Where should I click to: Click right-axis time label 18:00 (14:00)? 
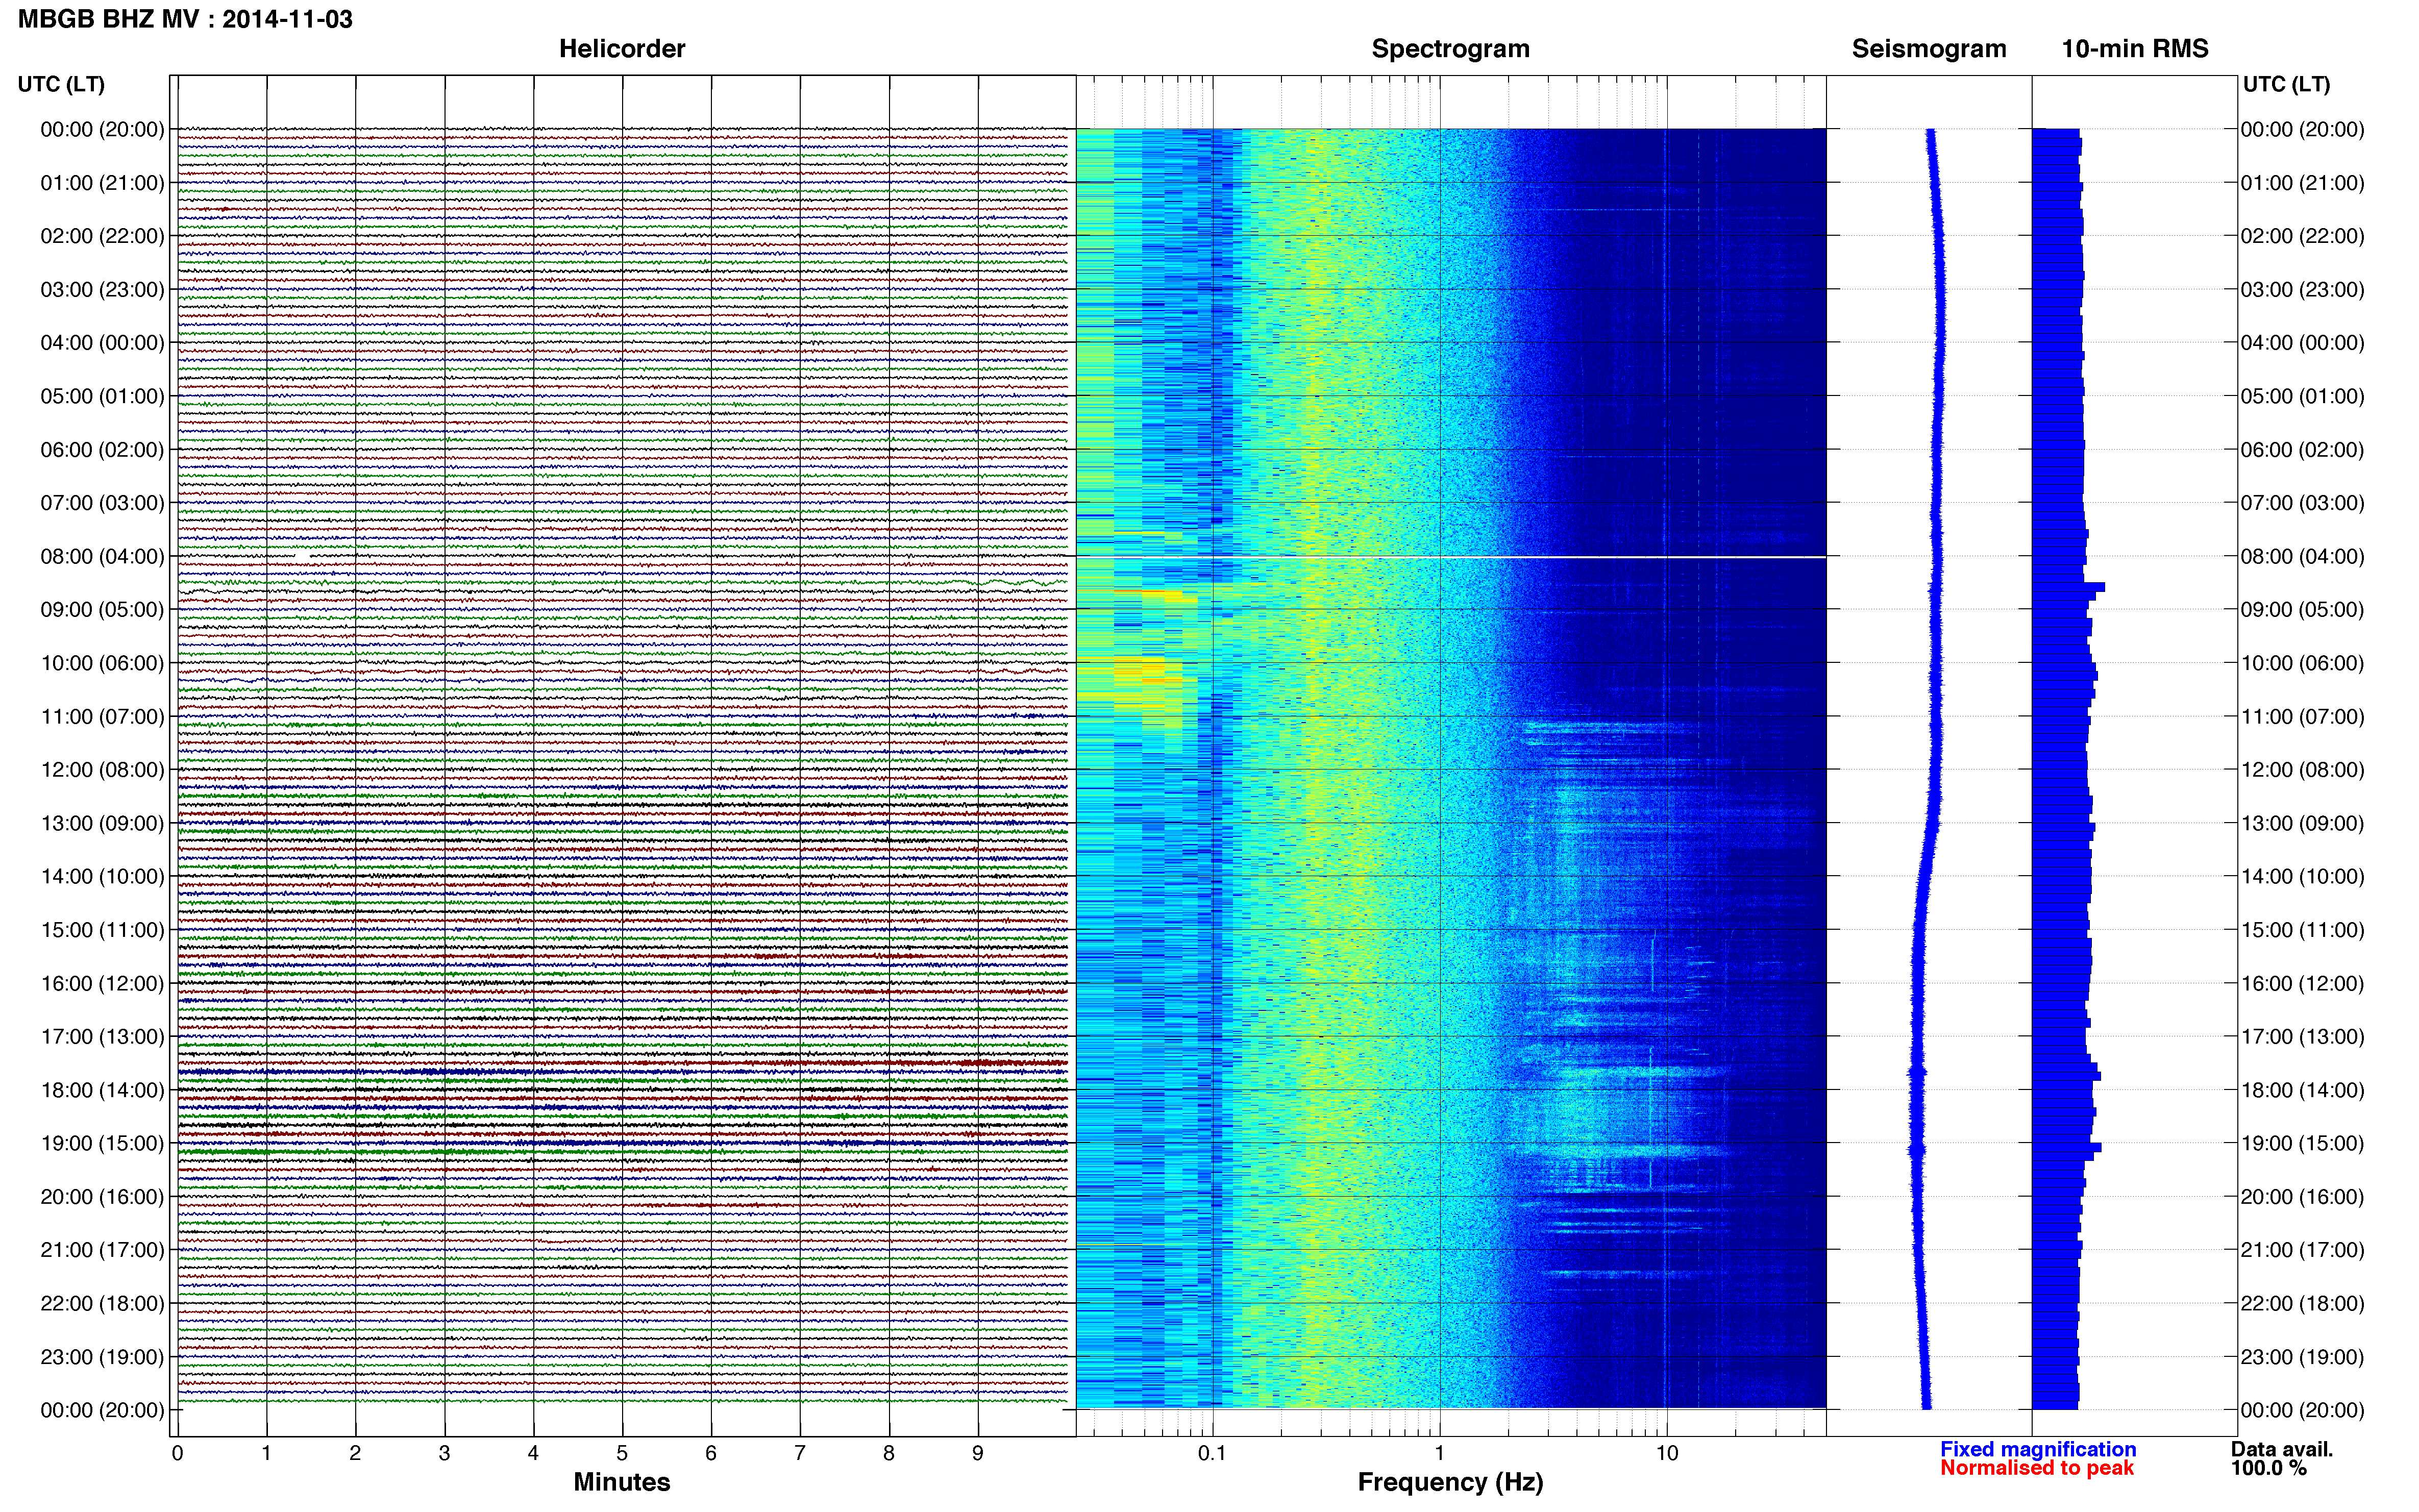click(2302, 1090)
